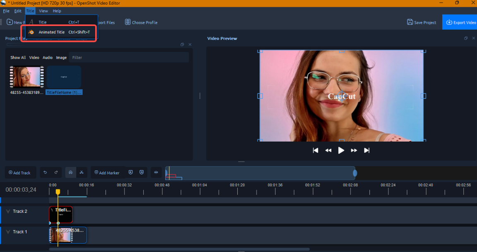Center the timeline on the playhead

[156, 173]
